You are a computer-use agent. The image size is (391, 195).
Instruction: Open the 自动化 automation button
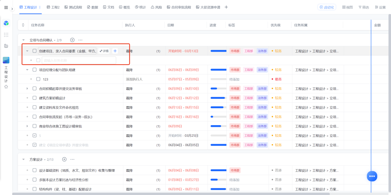(x=327, y=7)
